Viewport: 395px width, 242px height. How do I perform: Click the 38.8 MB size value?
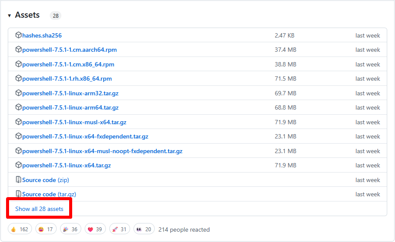(285, 64)
